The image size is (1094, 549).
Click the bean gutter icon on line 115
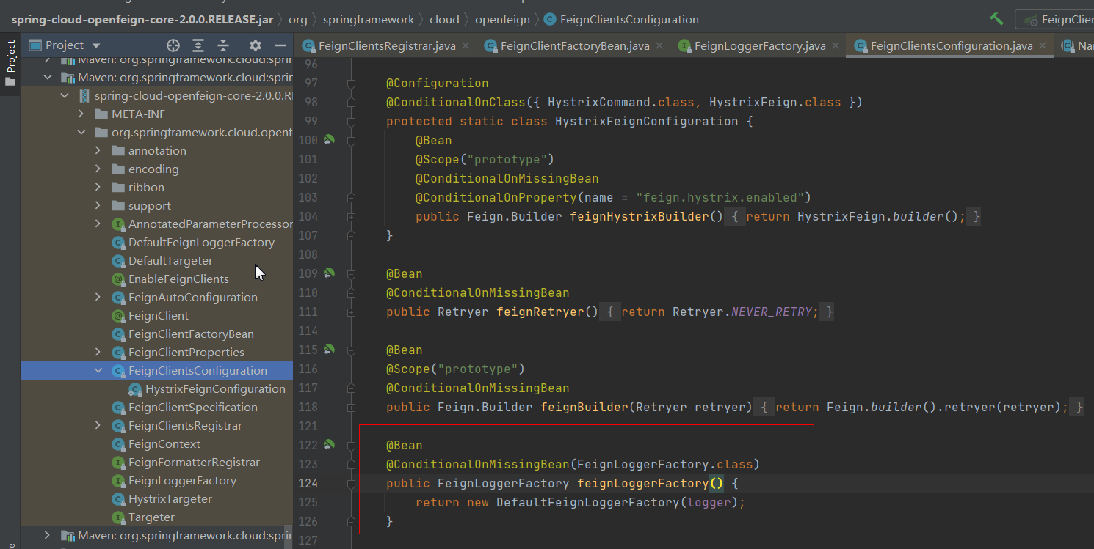(329, 349)
